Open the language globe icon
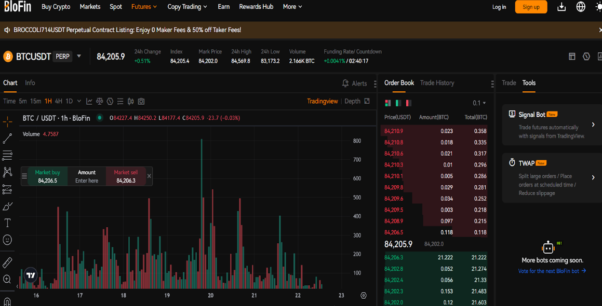Image resolution: width=602 pixels, height=306 pixels. click(x=581, y=7)
